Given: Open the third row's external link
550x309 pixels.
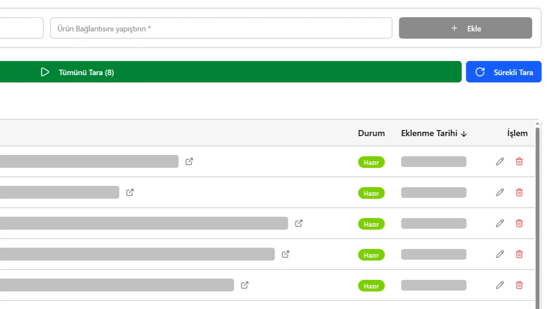Looking at the screenshot, I should click(299, 223).
